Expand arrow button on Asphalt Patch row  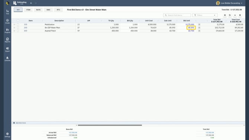[x=199, y=31]
